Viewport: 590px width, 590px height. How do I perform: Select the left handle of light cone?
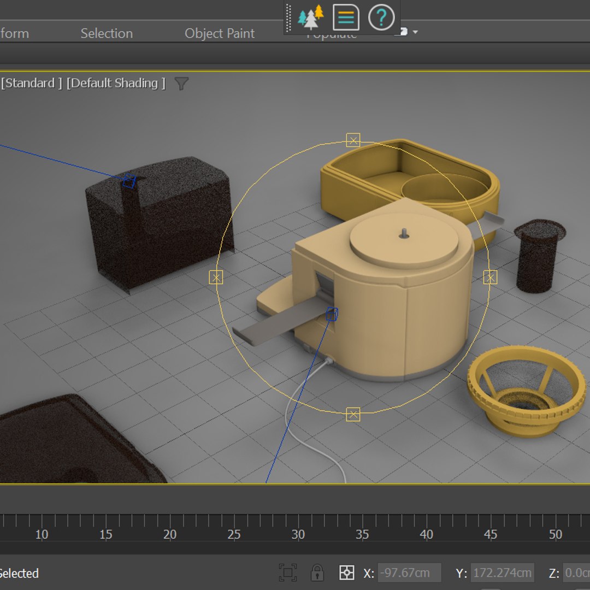[216, 278]
